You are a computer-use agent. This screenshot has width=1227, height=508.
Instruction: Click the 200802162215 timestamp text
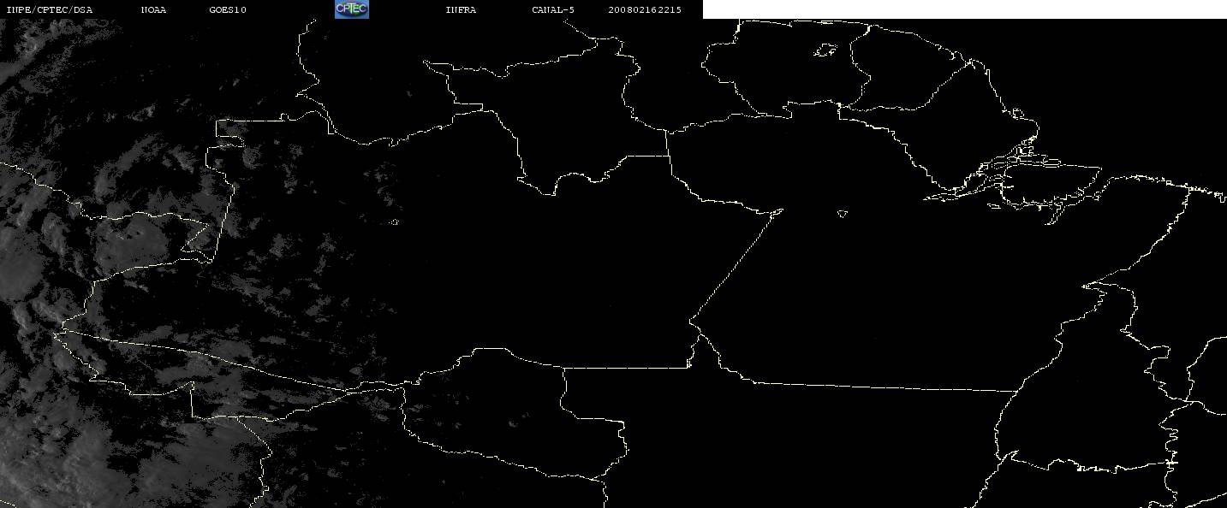pos(645,10)
